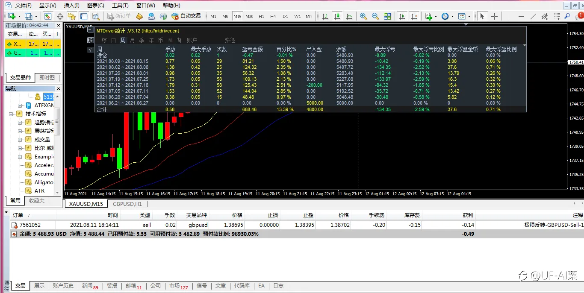This screenshot has height=293, width=584.
Task: Switch to 即时图 tab in Market Watch
Action: (x=47, y=77)
